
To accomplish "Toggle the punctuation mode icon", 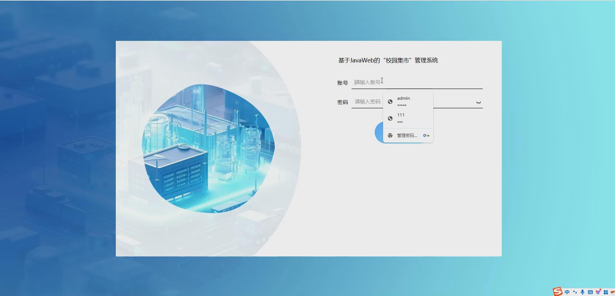I will point(575,292).
